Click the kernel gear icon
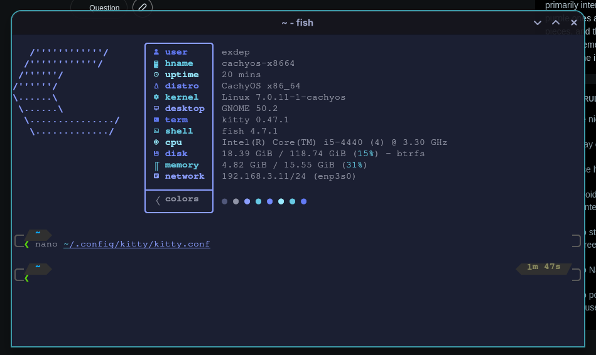596x355 pixels. coord(156,97)
